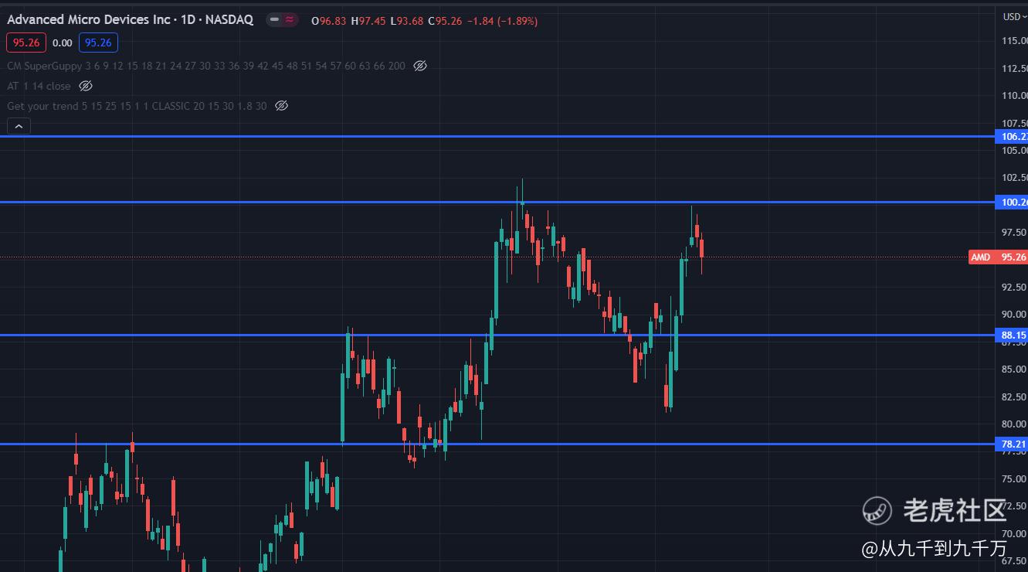The image size is (1028, 572).
Task: Unhide the Get your trend indicator
Action: tap(282, 106)
